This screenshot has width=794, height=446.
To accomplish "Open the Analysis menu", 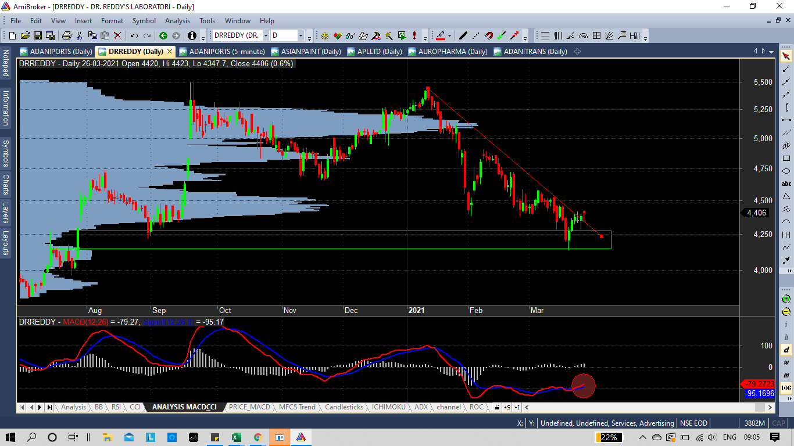I will click(177, 20).
